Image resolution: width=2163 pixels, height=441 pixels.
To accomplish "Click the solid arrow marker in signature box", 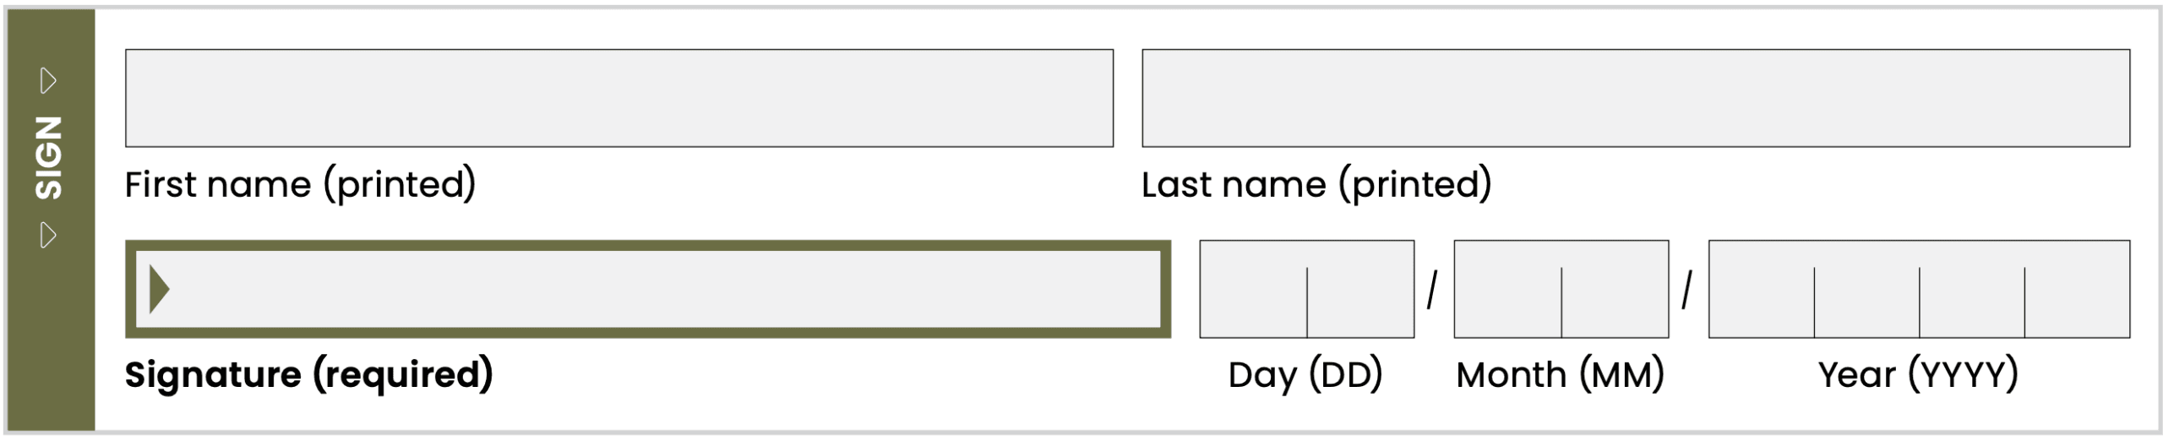I will tap(159, 289).
